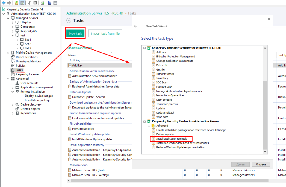
Task: Click the Paste clipboard toolbar icon
Action: coord(35,3)
